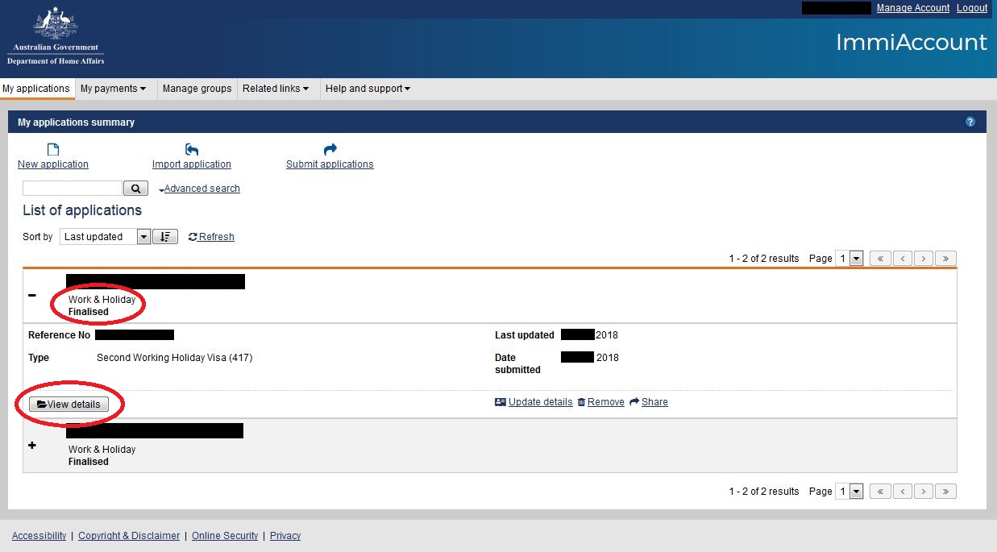Image resolution: width=997 pixels, height=552 pixels.
Task: Click inside the search text field
Action: (73, 189)
